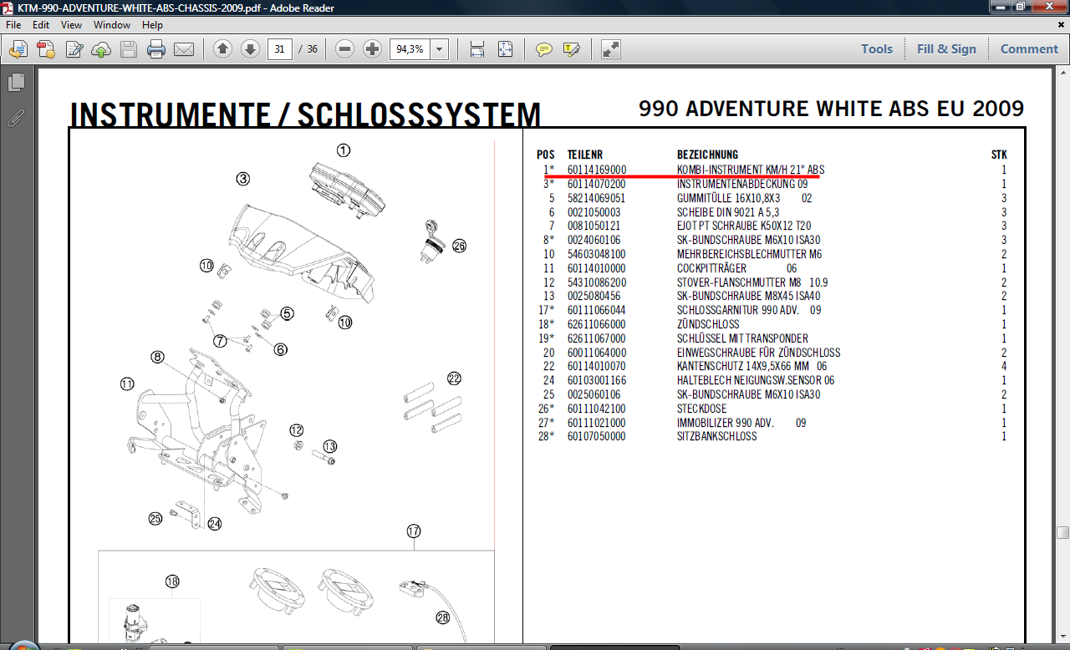The height and width of the screenshot is (650, 1070).
Task: Open the Fill & Sign pane
Action: point(946,49)
